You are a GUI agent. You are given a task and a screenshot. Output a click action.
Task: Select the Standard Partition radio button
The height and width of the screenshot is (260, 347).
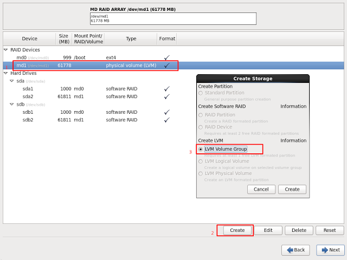click(201, 93)
